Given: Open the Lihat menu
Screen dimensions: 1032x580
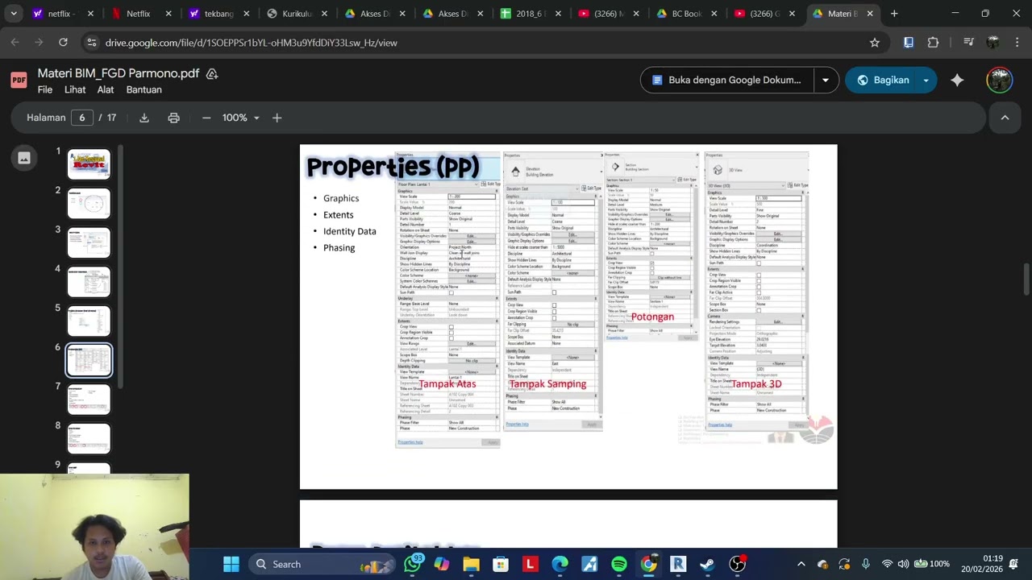Looking at the screenshot, I should pos(75,89).
